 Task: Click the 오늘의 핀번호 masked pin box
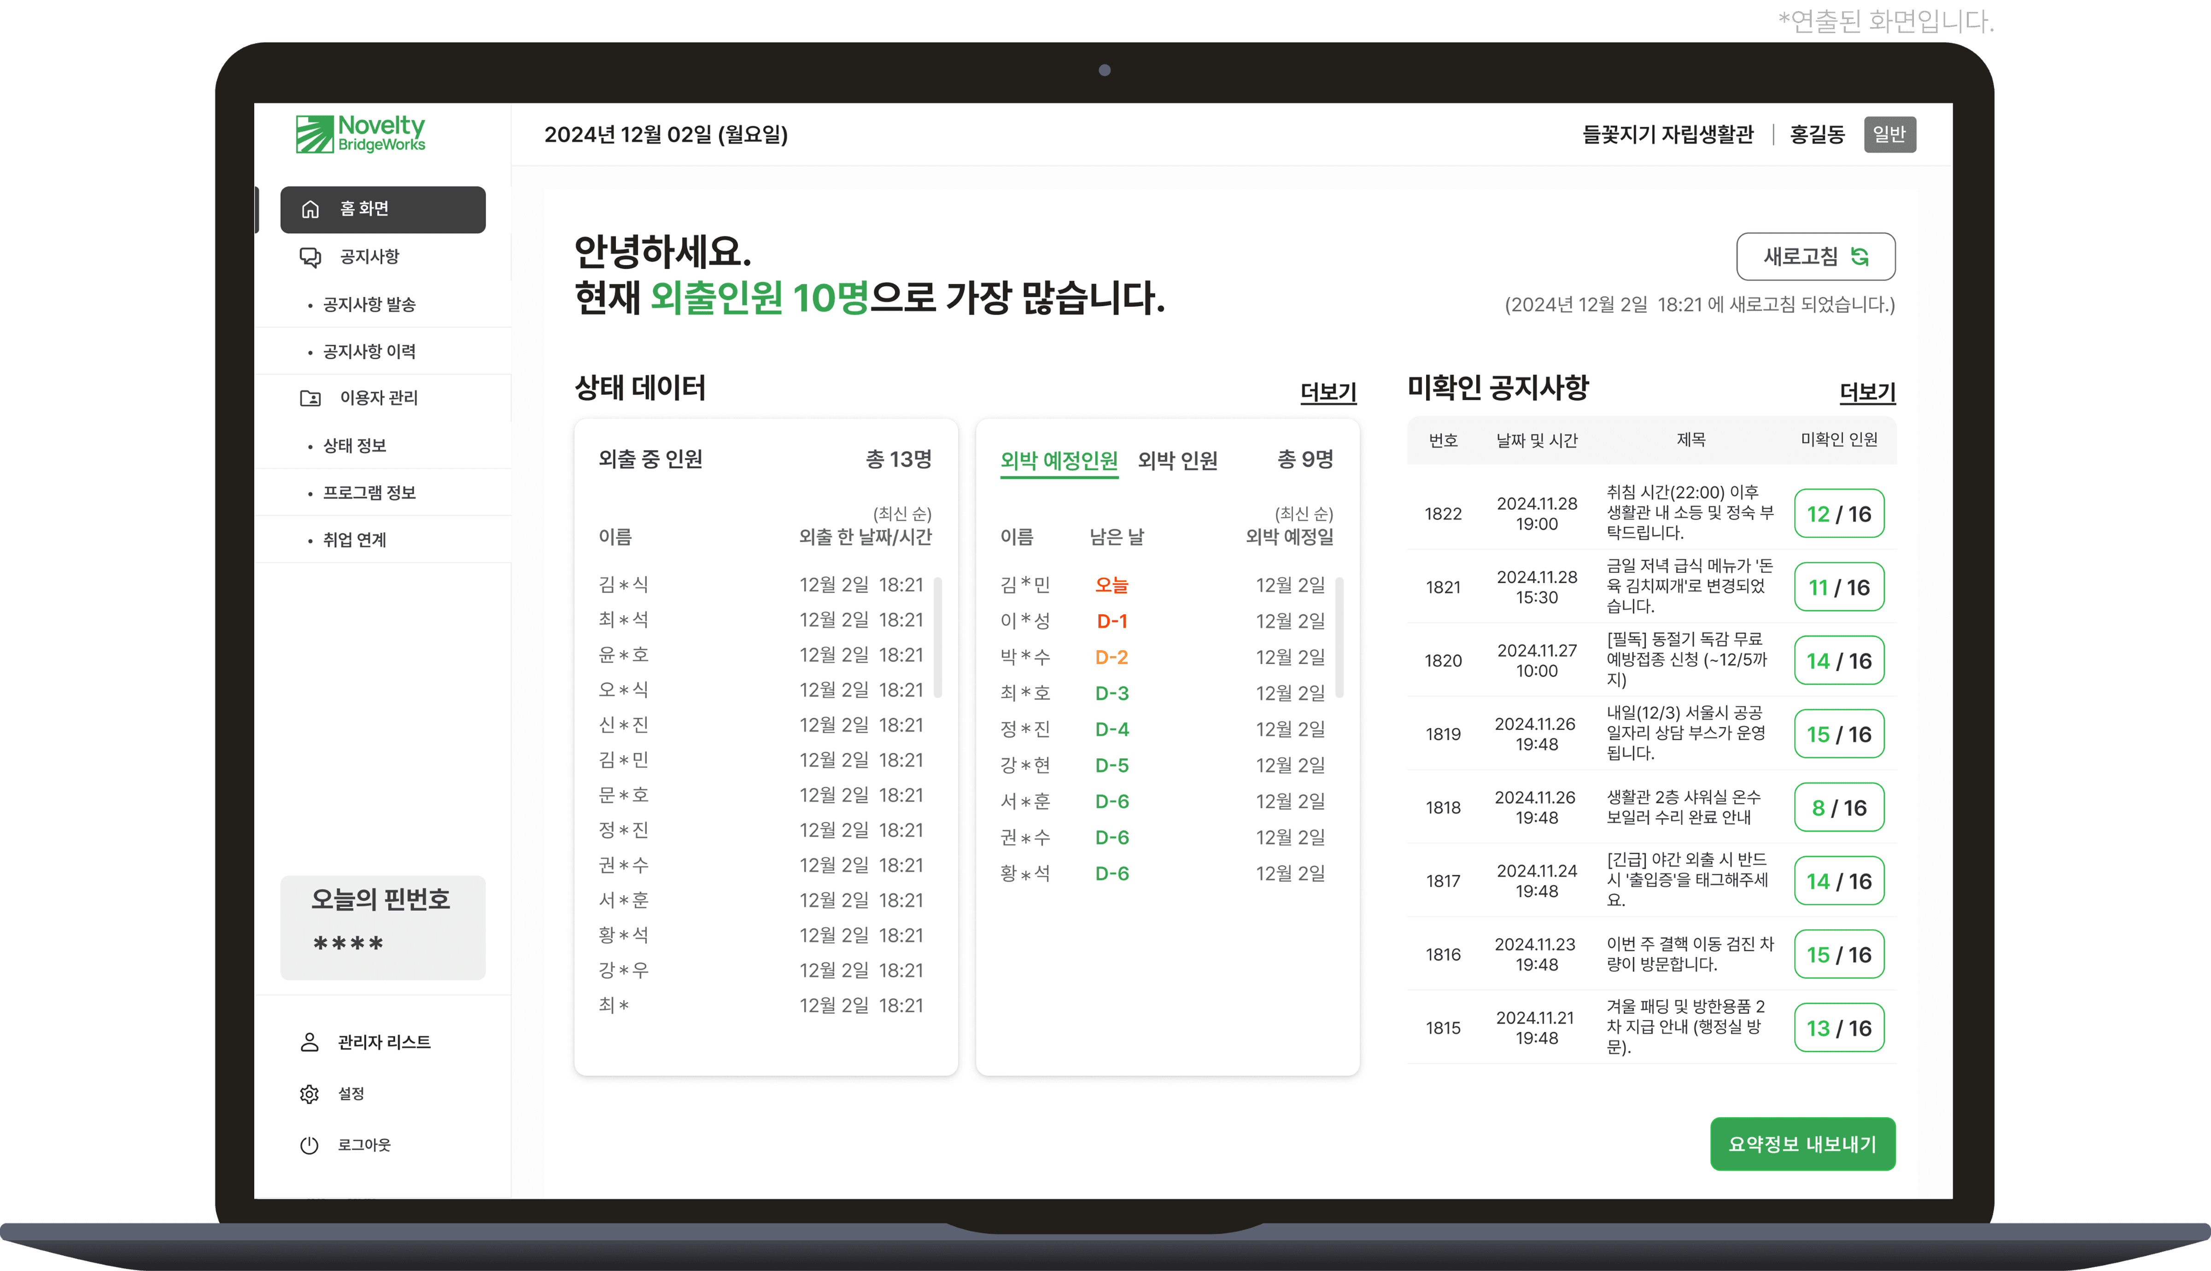pyautogui.click(x=382, y=927)
